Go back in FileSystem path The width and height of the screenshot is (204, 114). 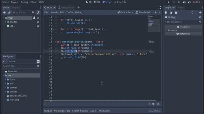4,61
